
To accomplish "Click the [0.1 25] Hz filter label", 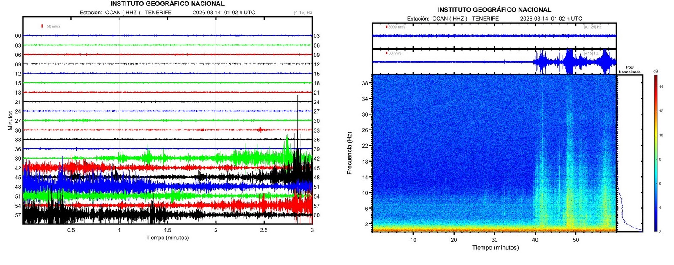I will tap(592, 27).
